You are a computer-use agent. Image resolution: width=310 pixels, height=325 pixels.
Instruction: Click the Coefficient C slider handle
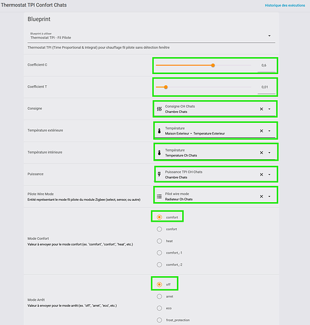tap(213, 65)
